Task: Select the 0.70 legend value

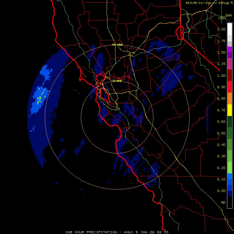Action: pyautogui.click(x=221, y=110)
